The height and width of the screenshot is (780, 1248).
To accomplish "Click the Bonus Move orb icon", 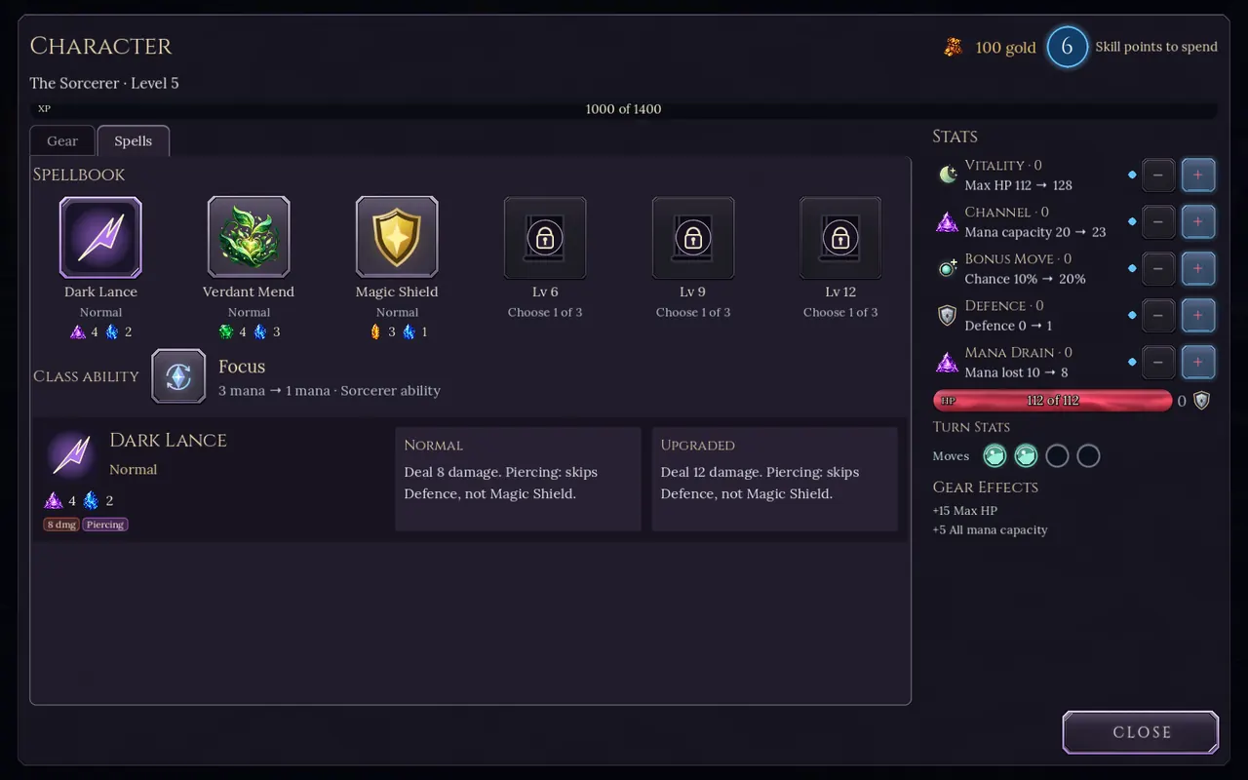I will (948, 268).
